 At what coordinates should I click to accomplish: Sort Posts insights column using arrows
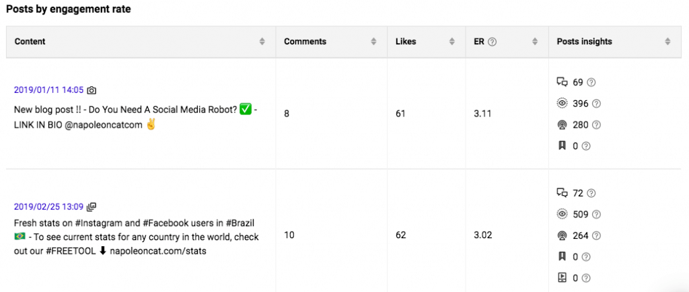pos(667,42)
